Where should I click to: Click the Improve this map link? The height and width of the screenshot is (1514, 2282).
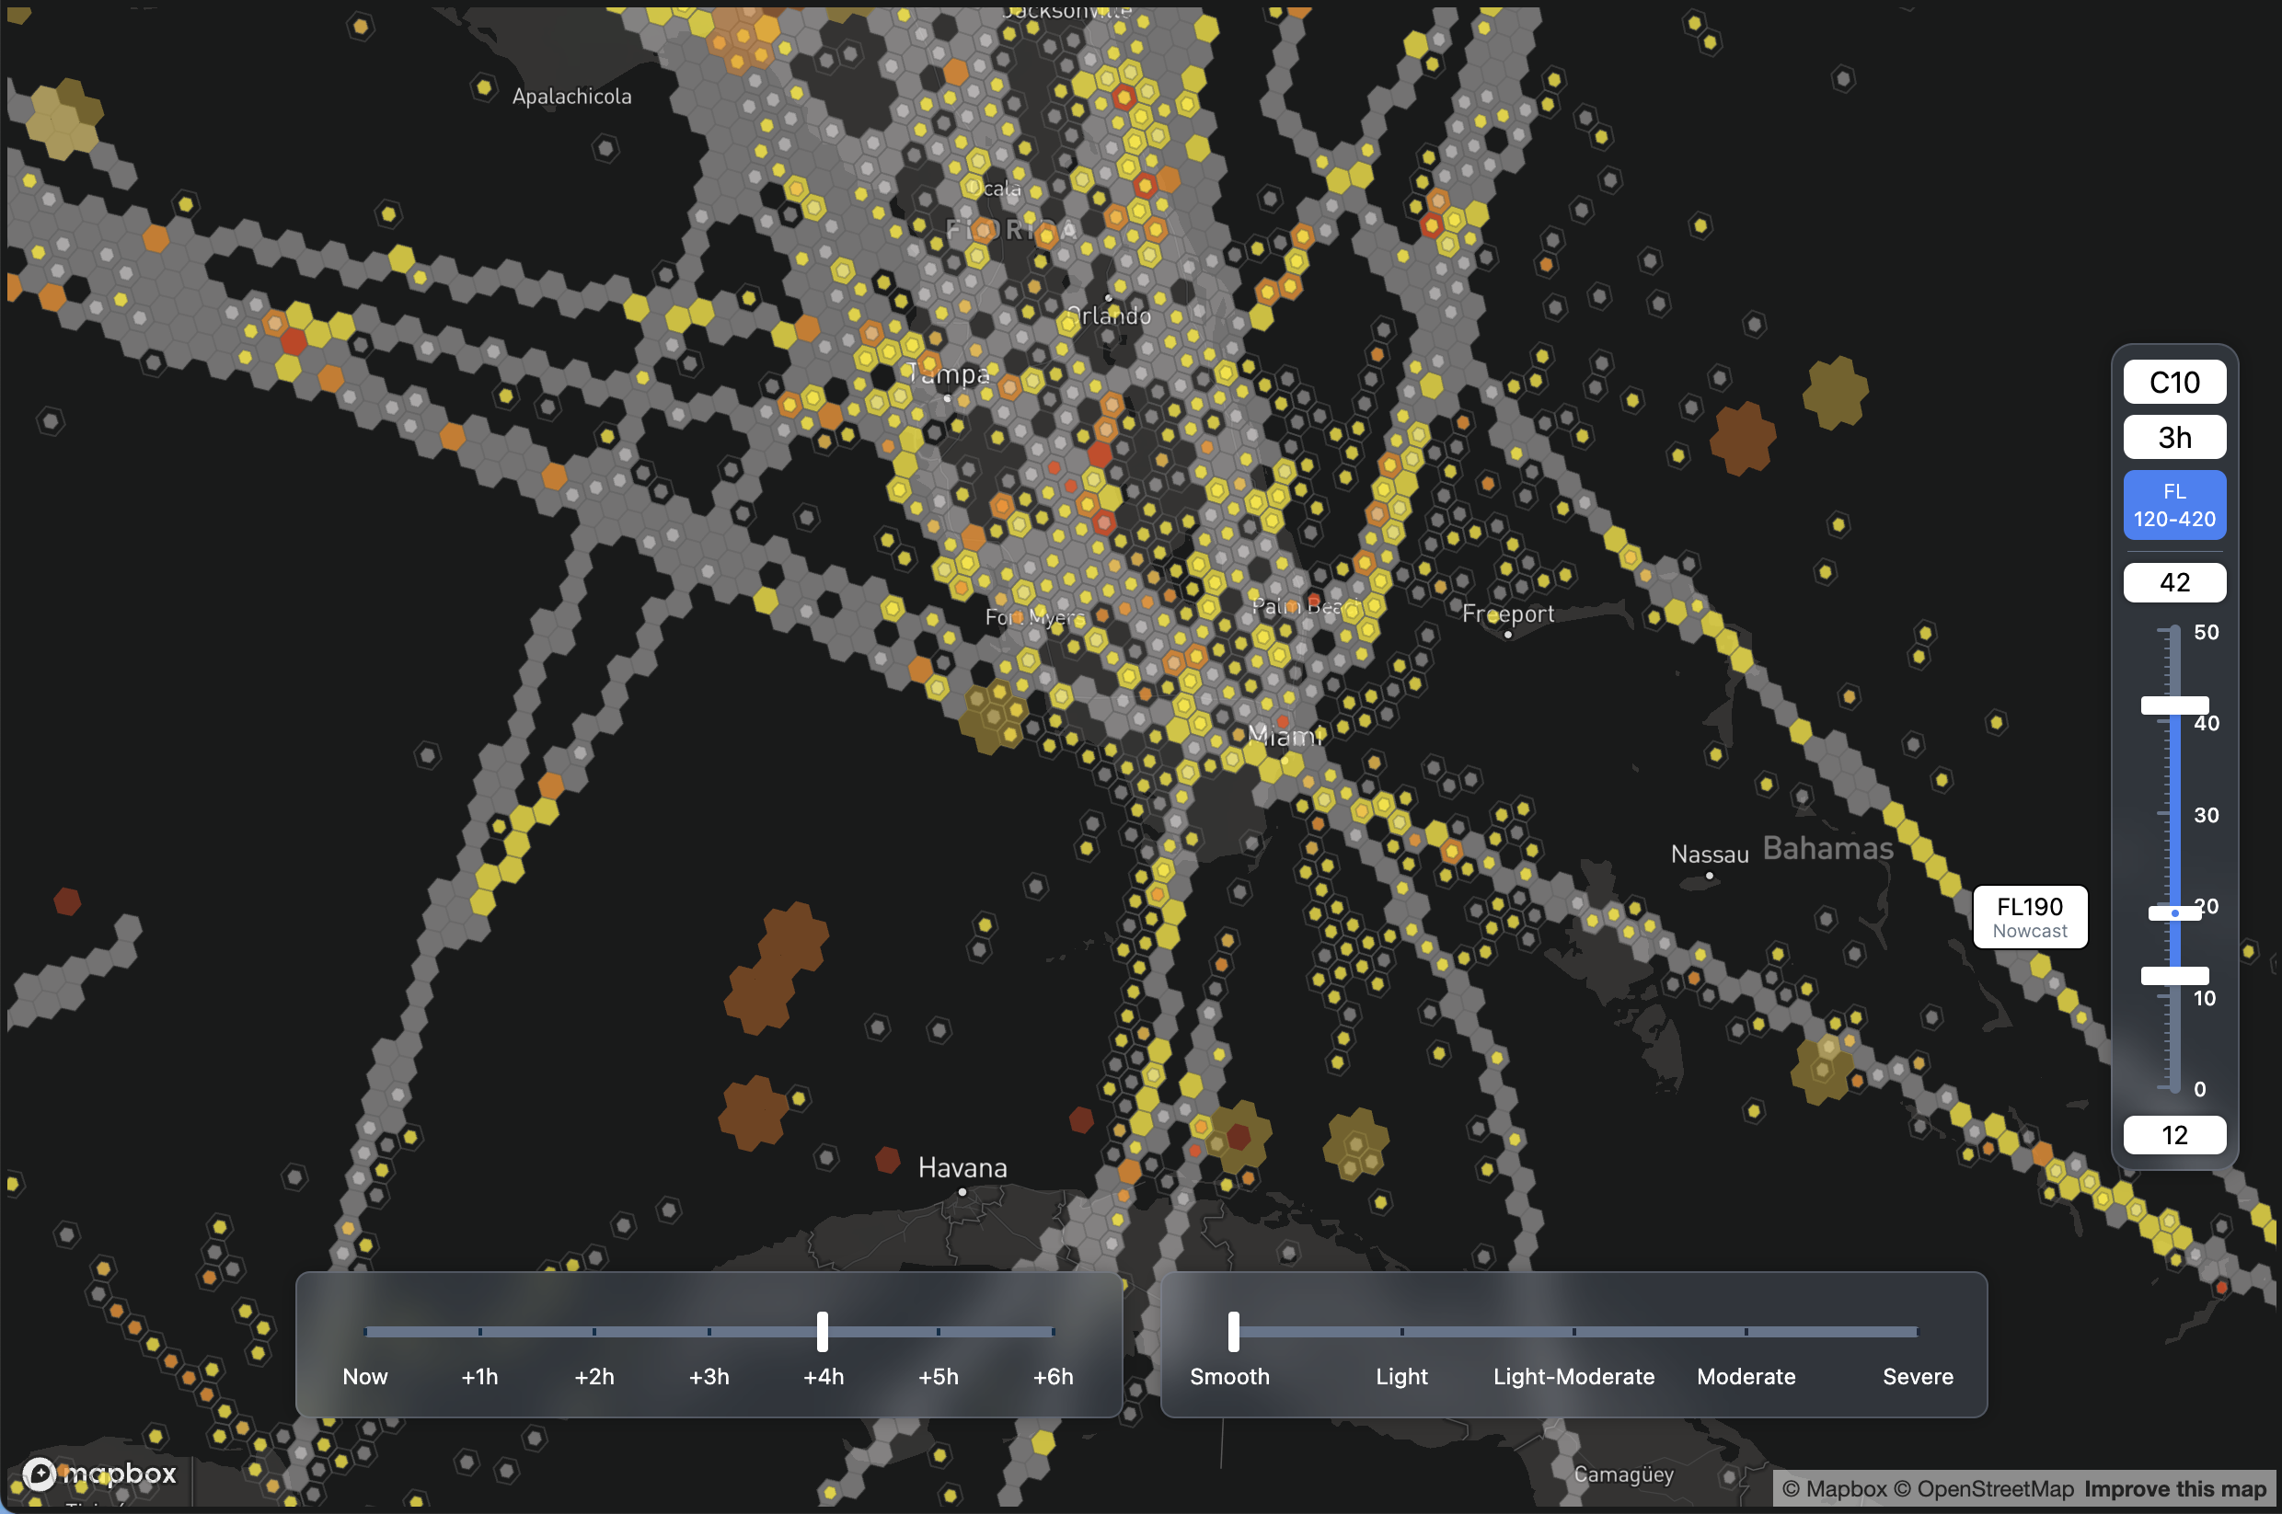pos(2175,1489)
